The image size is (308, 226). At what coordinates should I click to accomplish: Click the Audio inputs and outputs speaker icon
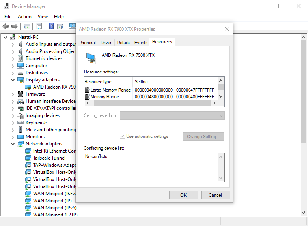[x=20, y=44]
